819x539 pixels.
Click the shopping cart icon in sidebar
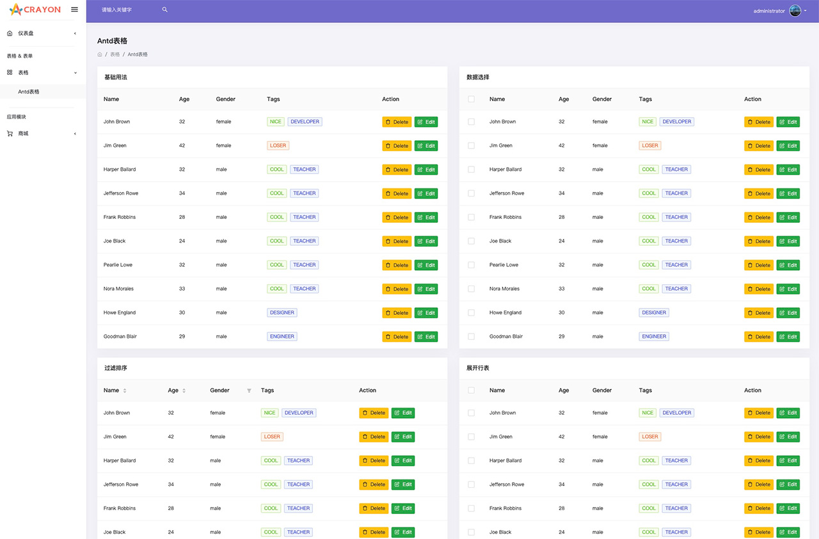[10, 133]
